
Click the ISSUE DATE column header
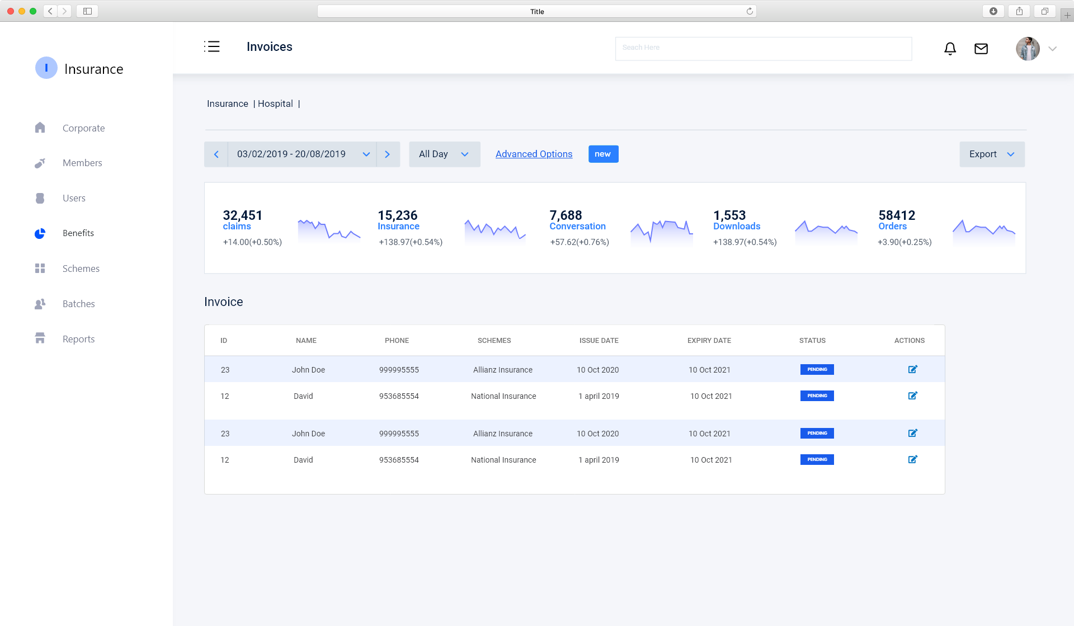coord(599,341)
